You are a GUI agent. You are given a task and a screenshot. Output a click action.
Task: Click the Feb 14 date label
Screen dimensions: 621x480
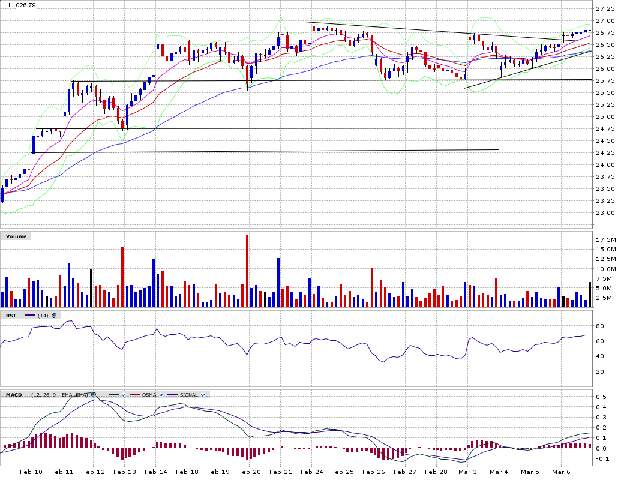[155, 472]
